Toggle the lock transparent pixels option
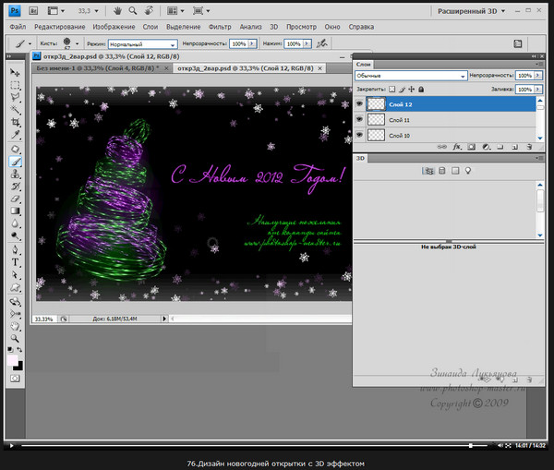The width and height of the screenshot is (554, 470). point(392,90)
